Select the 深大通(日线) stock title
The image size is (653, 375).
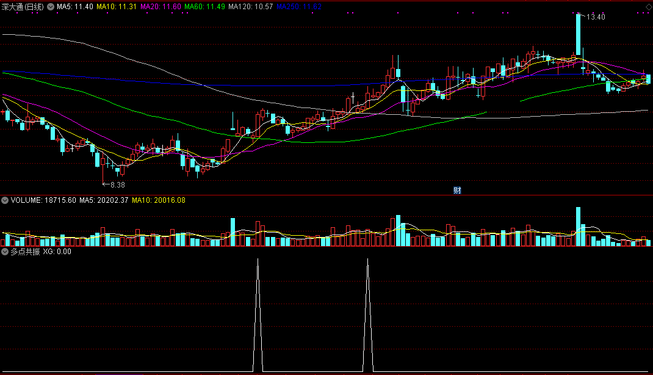23,7
